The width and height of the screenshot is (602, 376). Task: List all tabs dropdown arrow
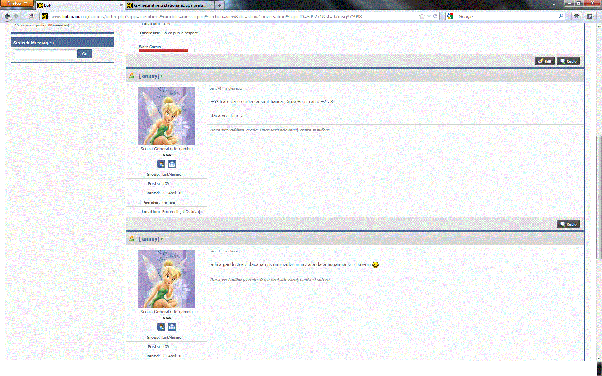(x=554, y=5)
